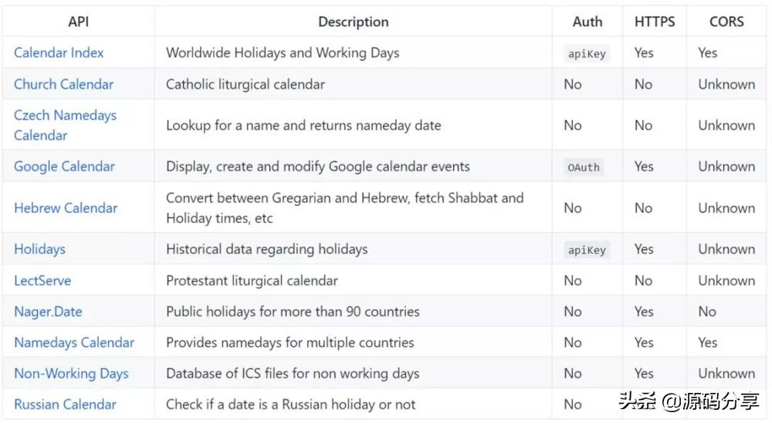Open the Non-Working Days link
Image resolution: width=772 pixels, height=423 pixels.
click(71, 373)
